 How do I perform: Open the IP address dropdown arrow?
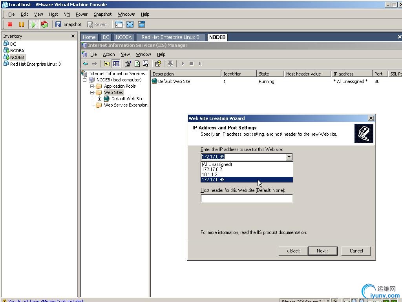289,157
